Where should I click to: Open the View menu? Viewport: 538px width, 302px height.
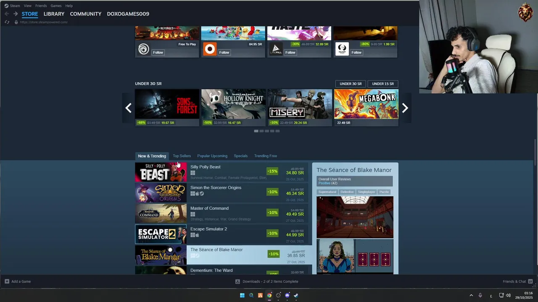coord(28,6)
